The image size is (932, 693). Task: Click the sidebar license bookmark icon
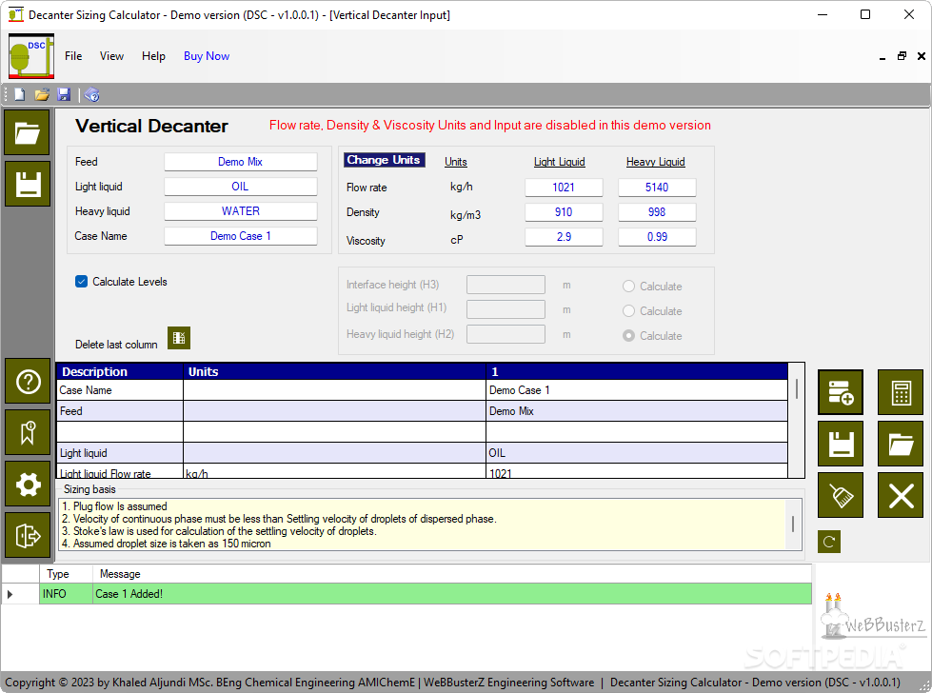pyautogui.click(x=28, y=433)
